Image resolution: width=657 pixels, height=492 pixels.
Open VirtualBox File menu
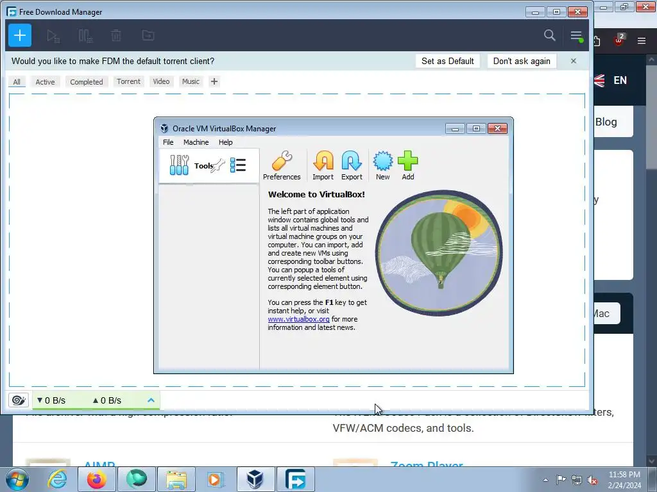tap(168, 142)
